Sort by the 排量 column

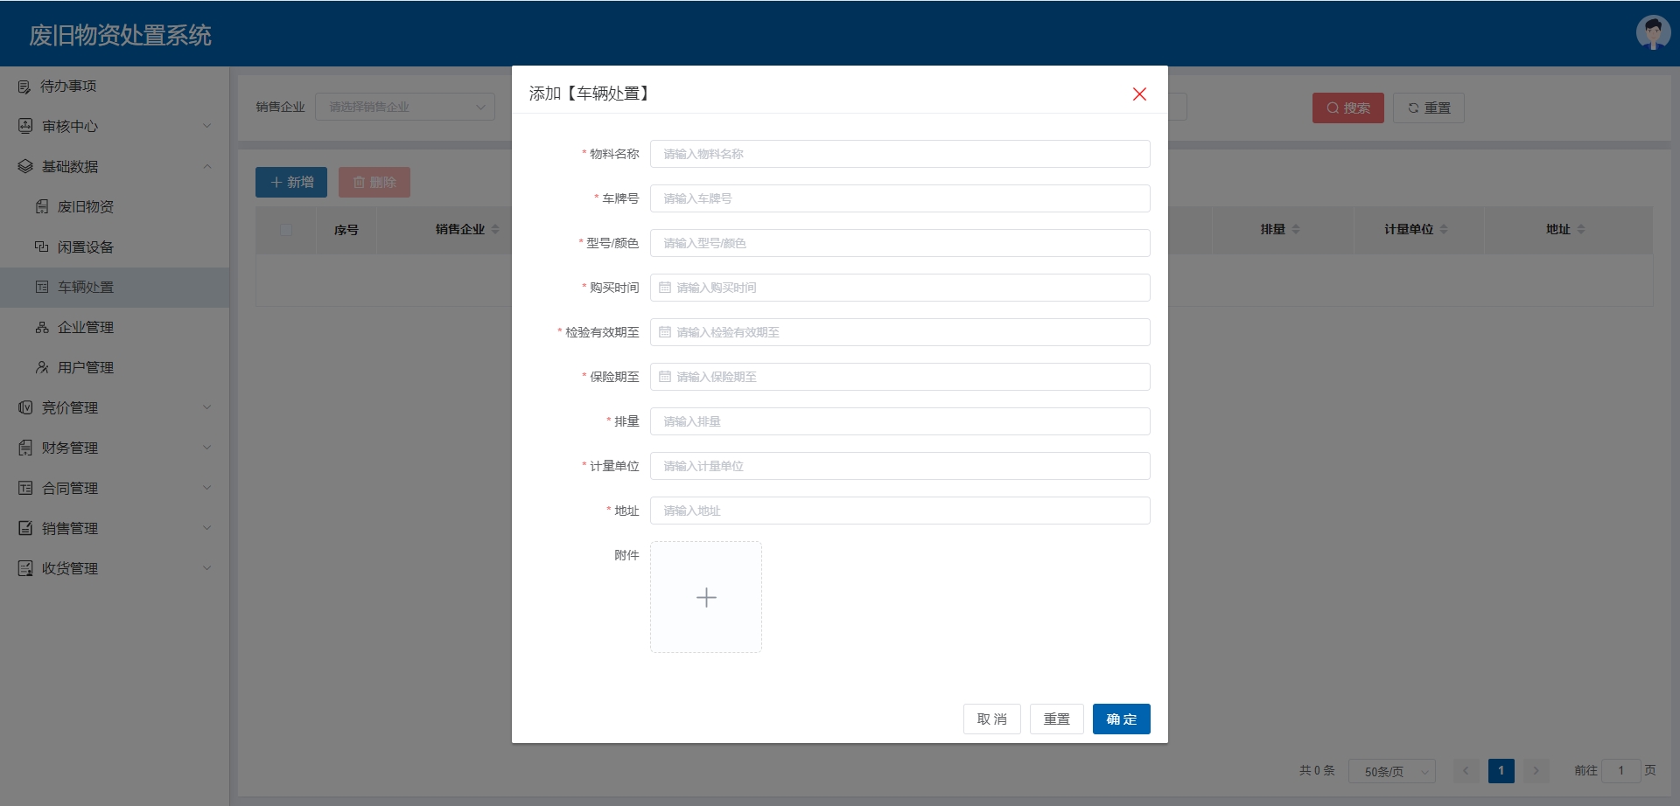(x=1279, y=229)
